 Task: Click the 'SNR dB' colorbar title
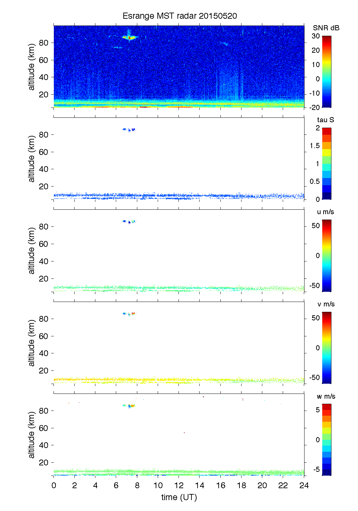(326, 28)
